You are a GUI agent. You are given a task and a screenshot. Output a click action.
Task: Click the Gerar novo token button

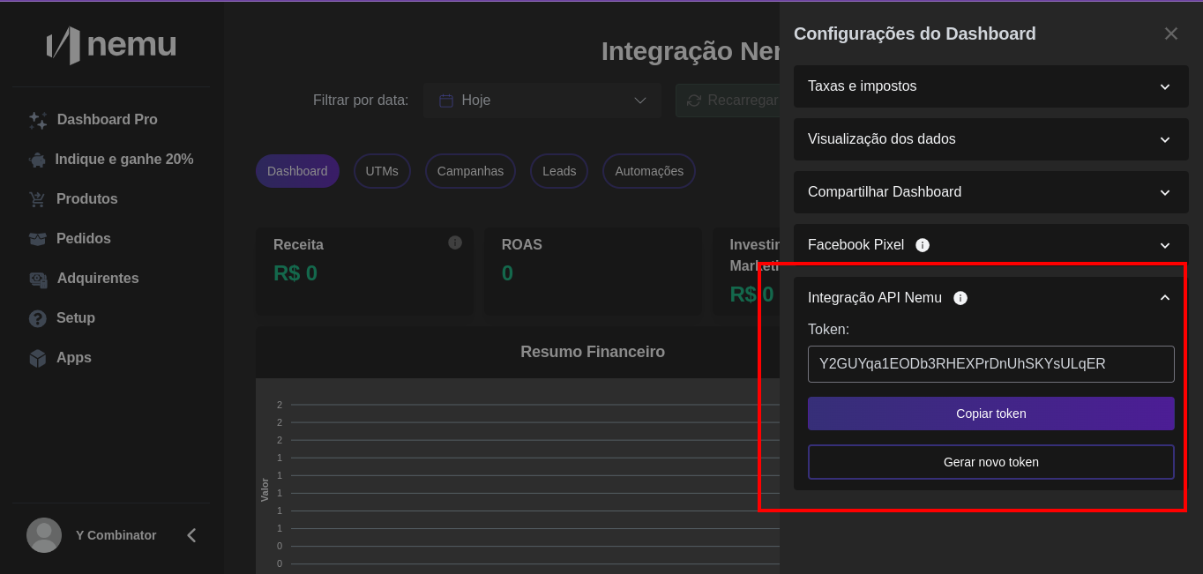pos(991,462)
